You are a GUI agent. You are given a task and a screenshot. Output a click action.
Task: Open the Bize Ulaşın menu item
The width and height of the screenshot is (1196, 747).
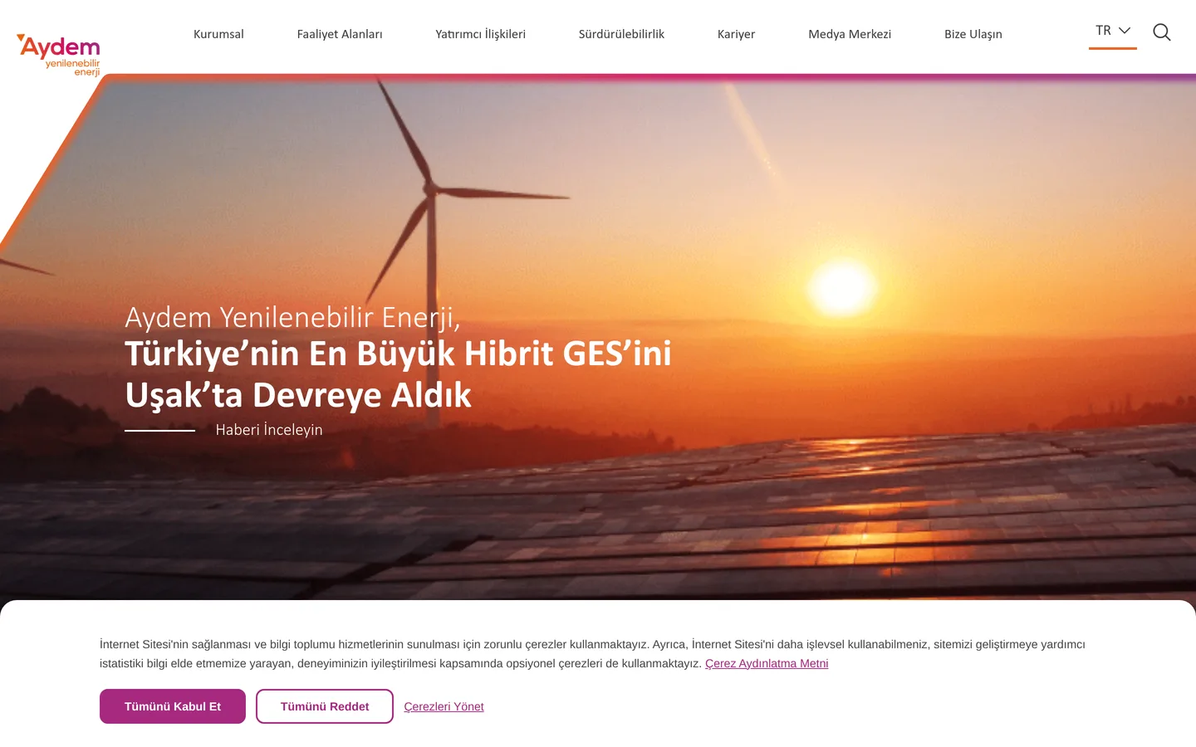(973, 34)
